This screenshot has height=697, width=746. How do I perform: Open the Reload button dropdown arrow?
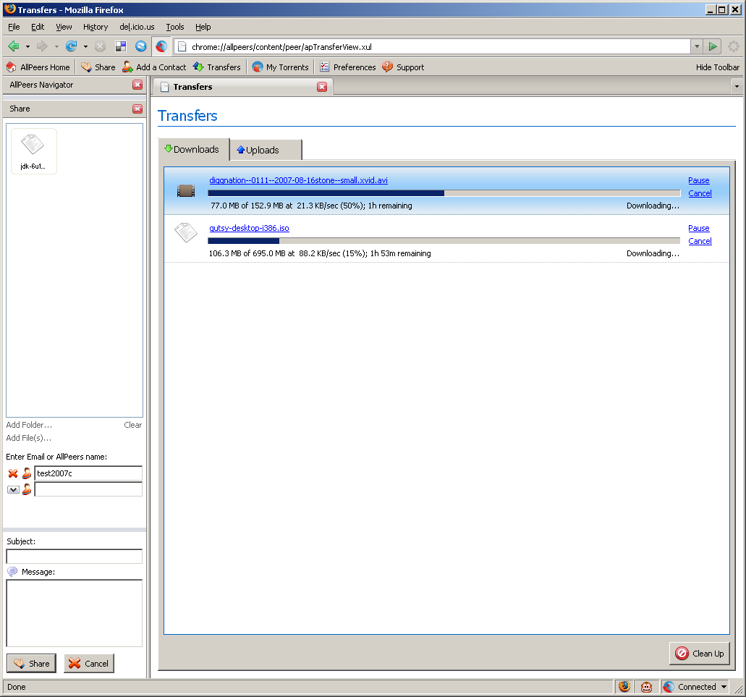(x=85, y=46)
